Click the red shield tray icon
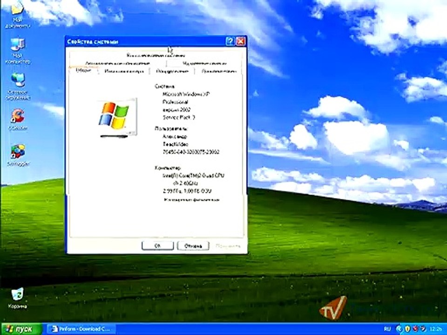 point(416,329)
